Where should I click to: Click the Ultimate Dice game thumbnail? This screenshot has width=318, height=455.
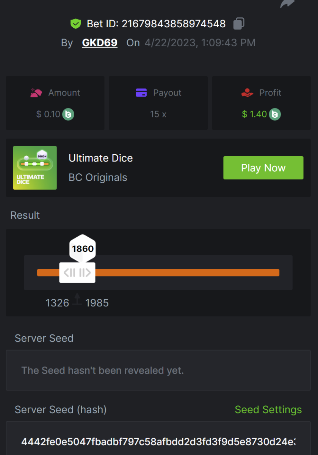coord(35,168)
